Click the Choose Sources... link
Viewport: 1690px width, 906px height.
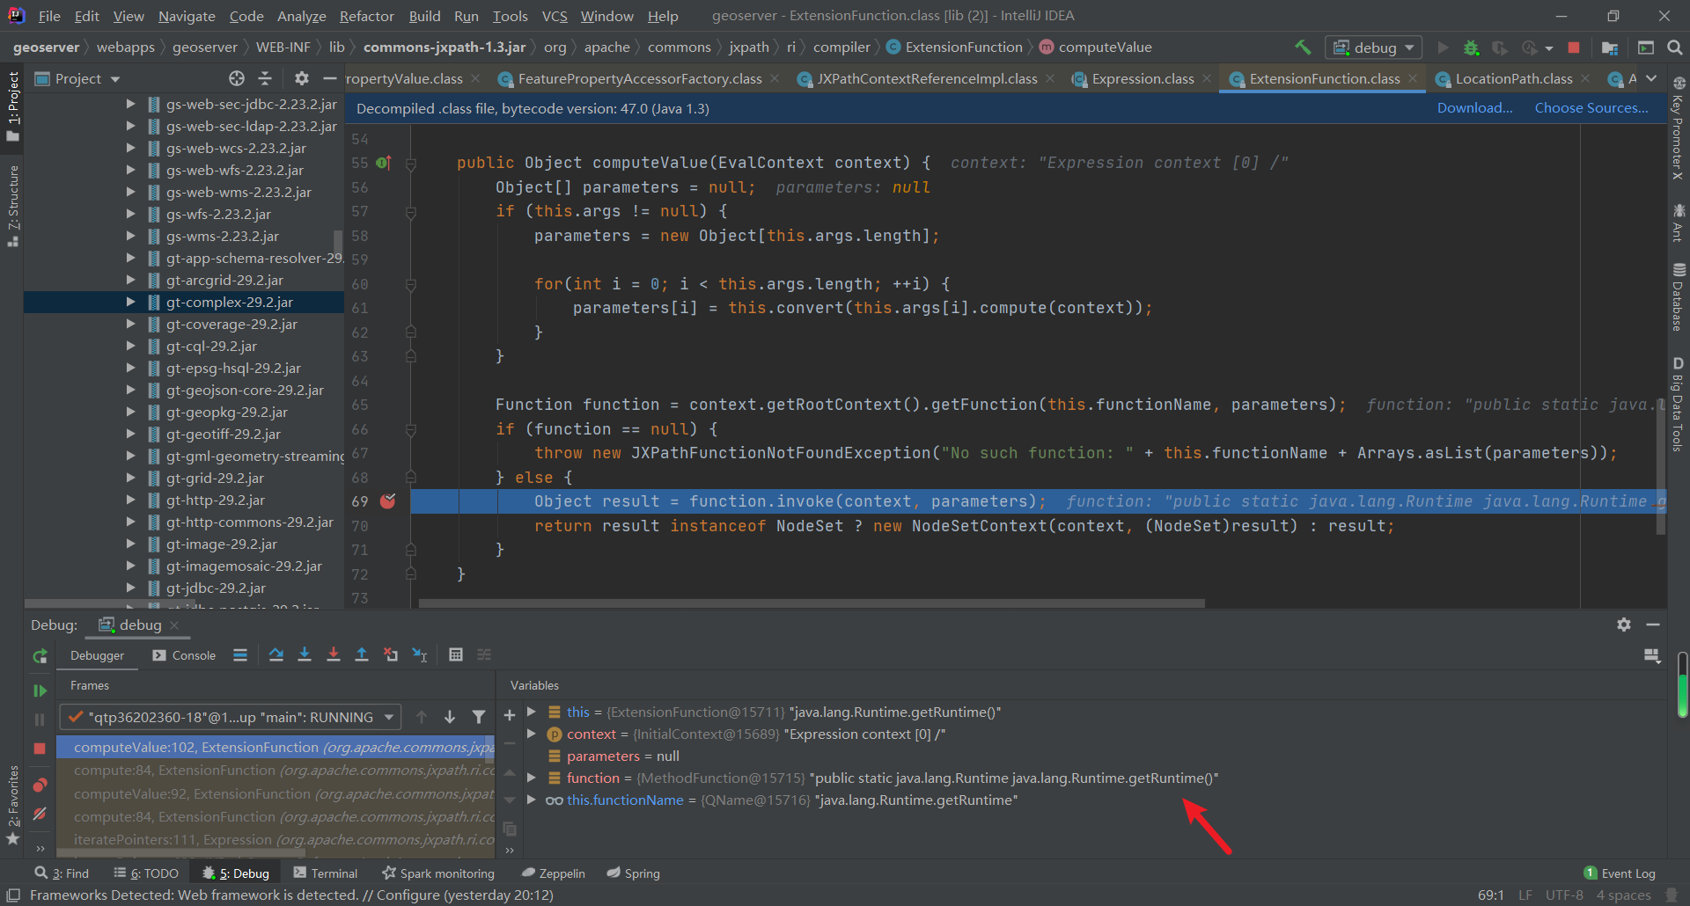1591,108
